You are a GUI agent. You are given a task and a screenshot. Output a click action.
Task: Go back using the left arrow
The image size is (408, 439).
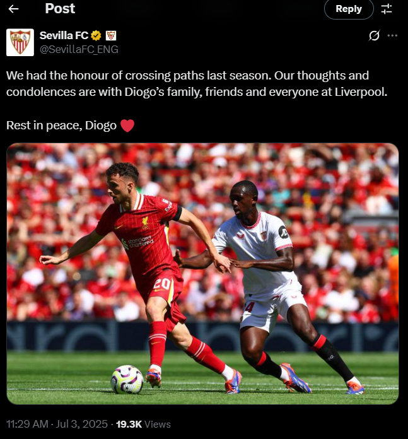click(13, 9)
